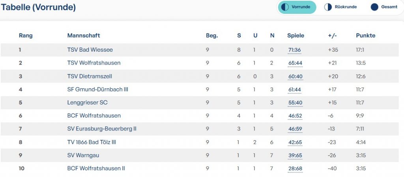Click the half-circle icon beside Vorrunde

pyautogui.click(x=284, y=7)
